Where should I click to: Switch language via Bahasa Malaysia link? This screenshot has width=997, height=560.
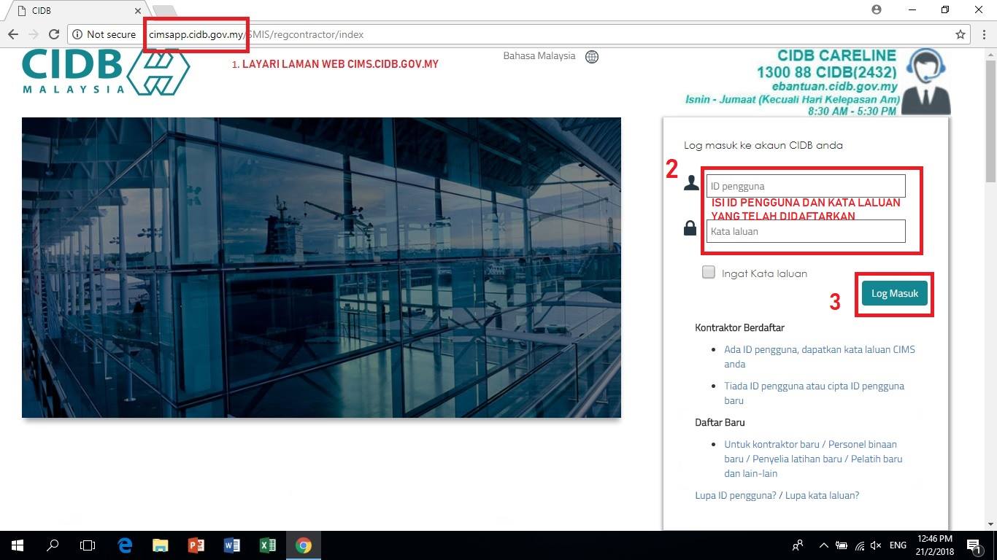[x=539, y=56]
